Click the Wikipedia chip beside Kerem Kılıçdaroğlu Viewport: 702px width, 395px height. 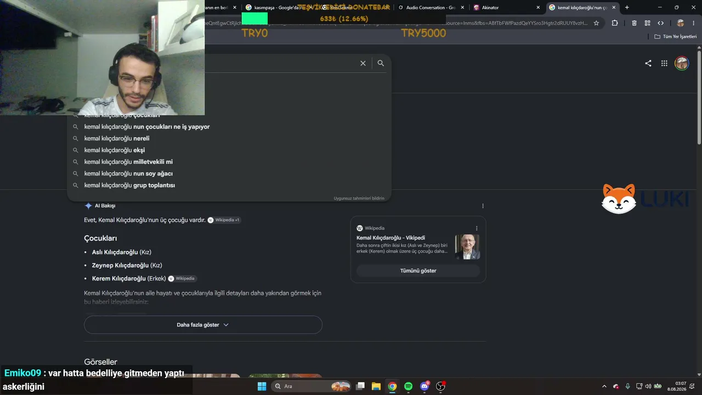point(182,278)
